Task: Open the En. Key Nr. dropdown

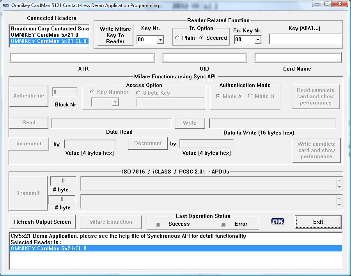Action: [x=258, y=40]
